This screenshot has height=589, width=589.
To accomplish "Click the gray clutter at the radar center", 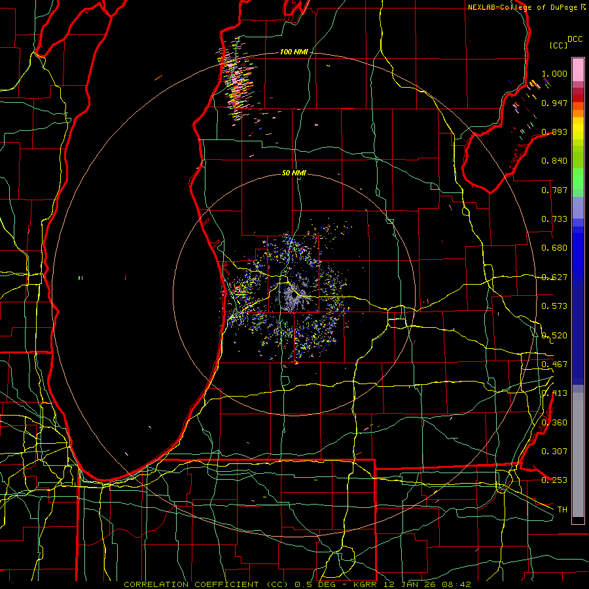I will click(294, 296).
